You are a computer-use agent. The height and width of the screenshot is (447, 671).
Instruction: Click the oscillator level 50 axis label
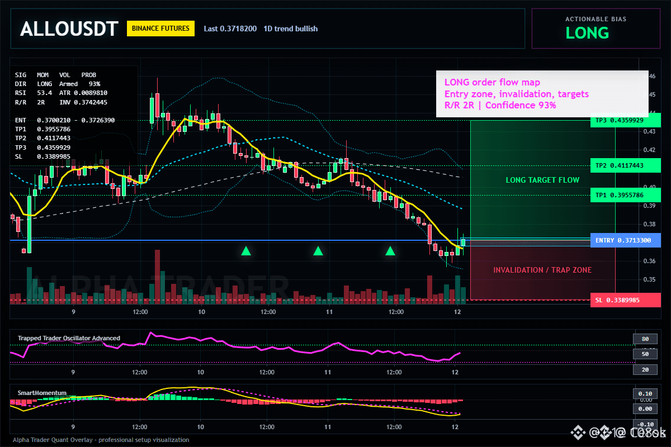coord(645,354)
